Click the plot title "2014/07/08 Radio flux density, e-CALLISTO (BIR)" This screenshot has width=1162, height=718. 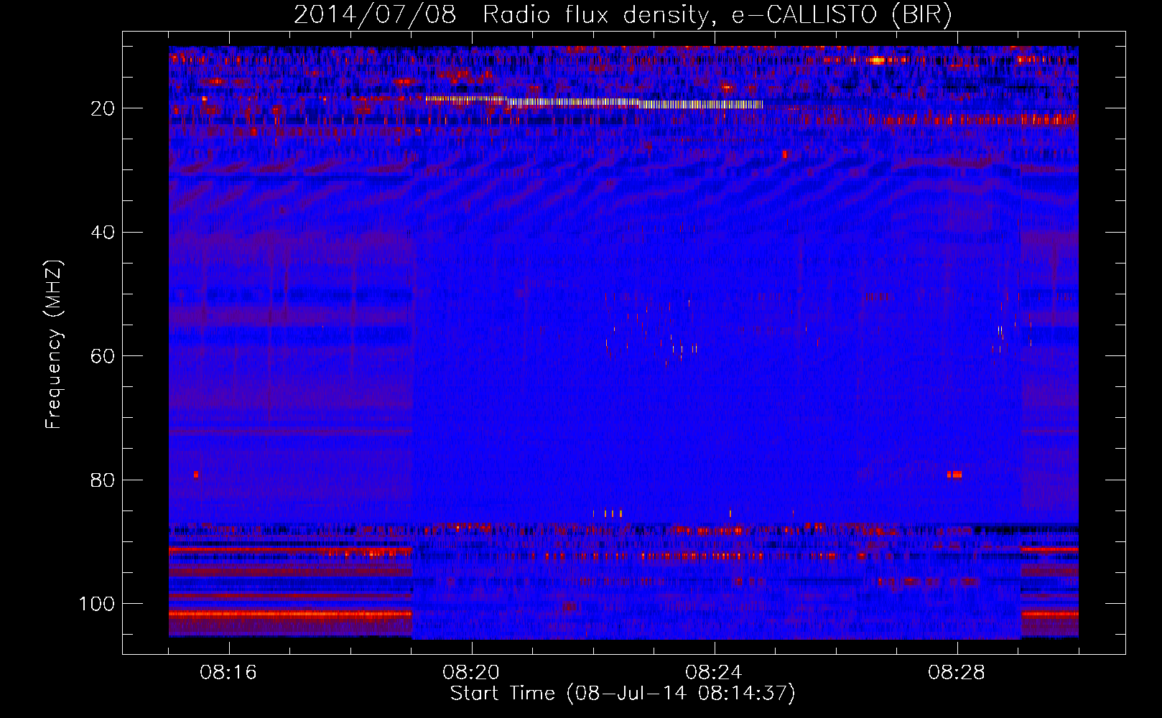623,14
